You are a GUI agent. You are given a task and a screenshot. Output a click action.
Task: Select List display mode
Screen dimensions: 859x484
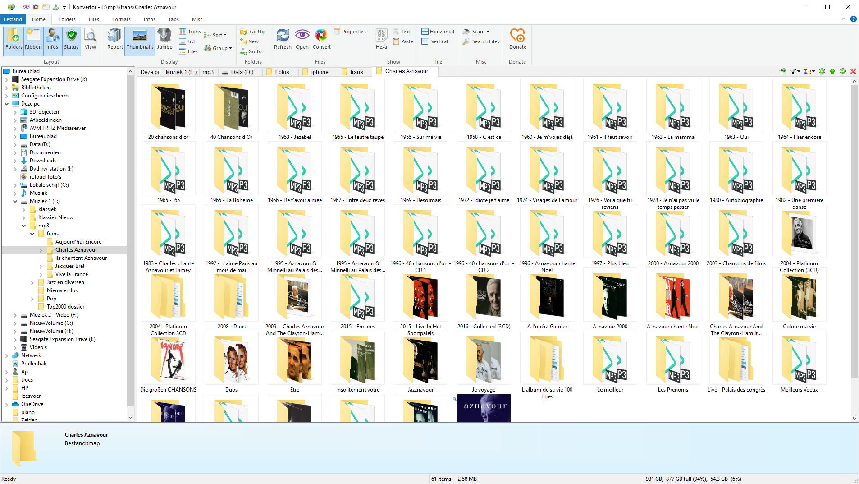pos(187,41)
